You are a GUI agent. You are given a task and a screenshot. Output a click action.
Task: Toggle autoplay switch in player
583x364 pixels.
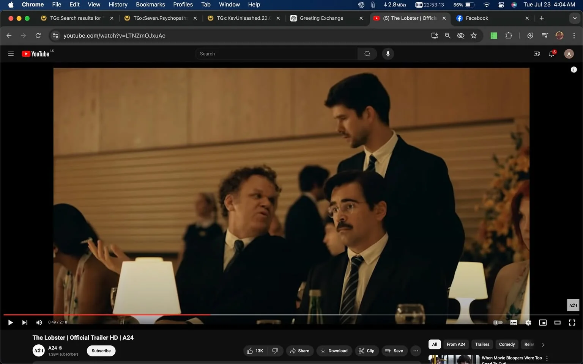coord(498,322)
